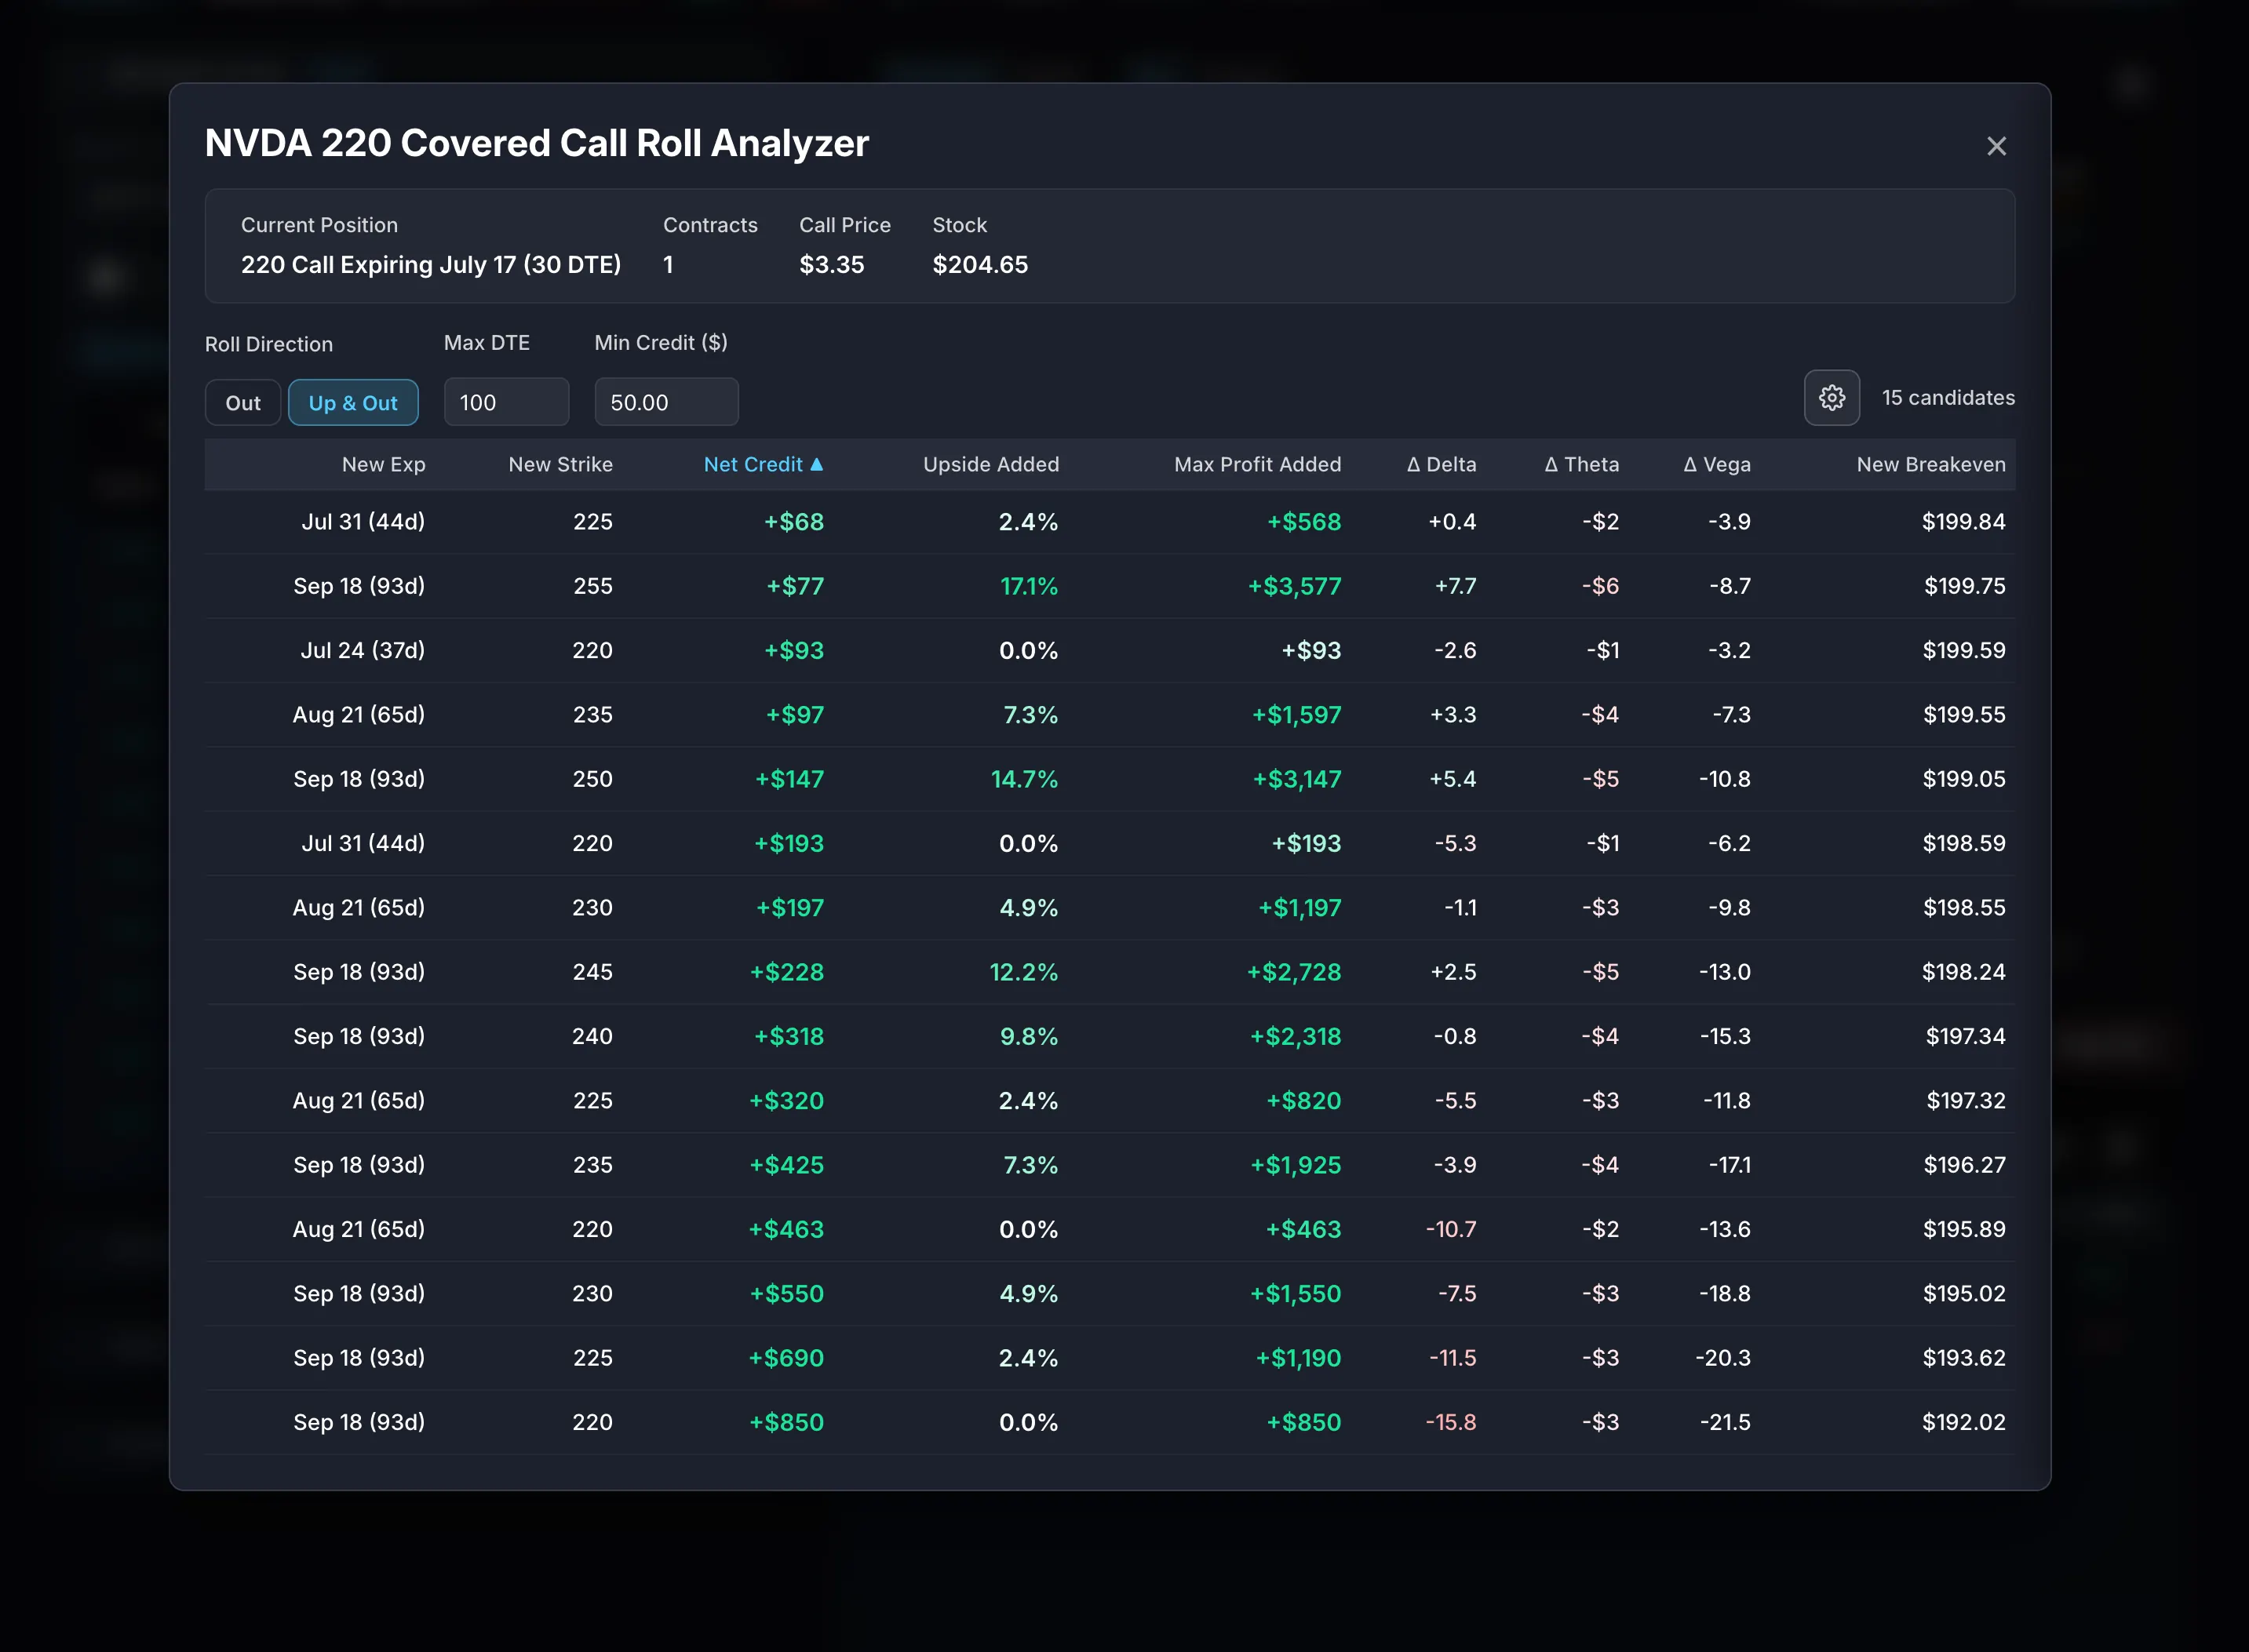Image resolution: width=2249 pixels, height=1652 pixels.
Task: Select the +$77 net credit cell
Action: click(x=796, y=586)
